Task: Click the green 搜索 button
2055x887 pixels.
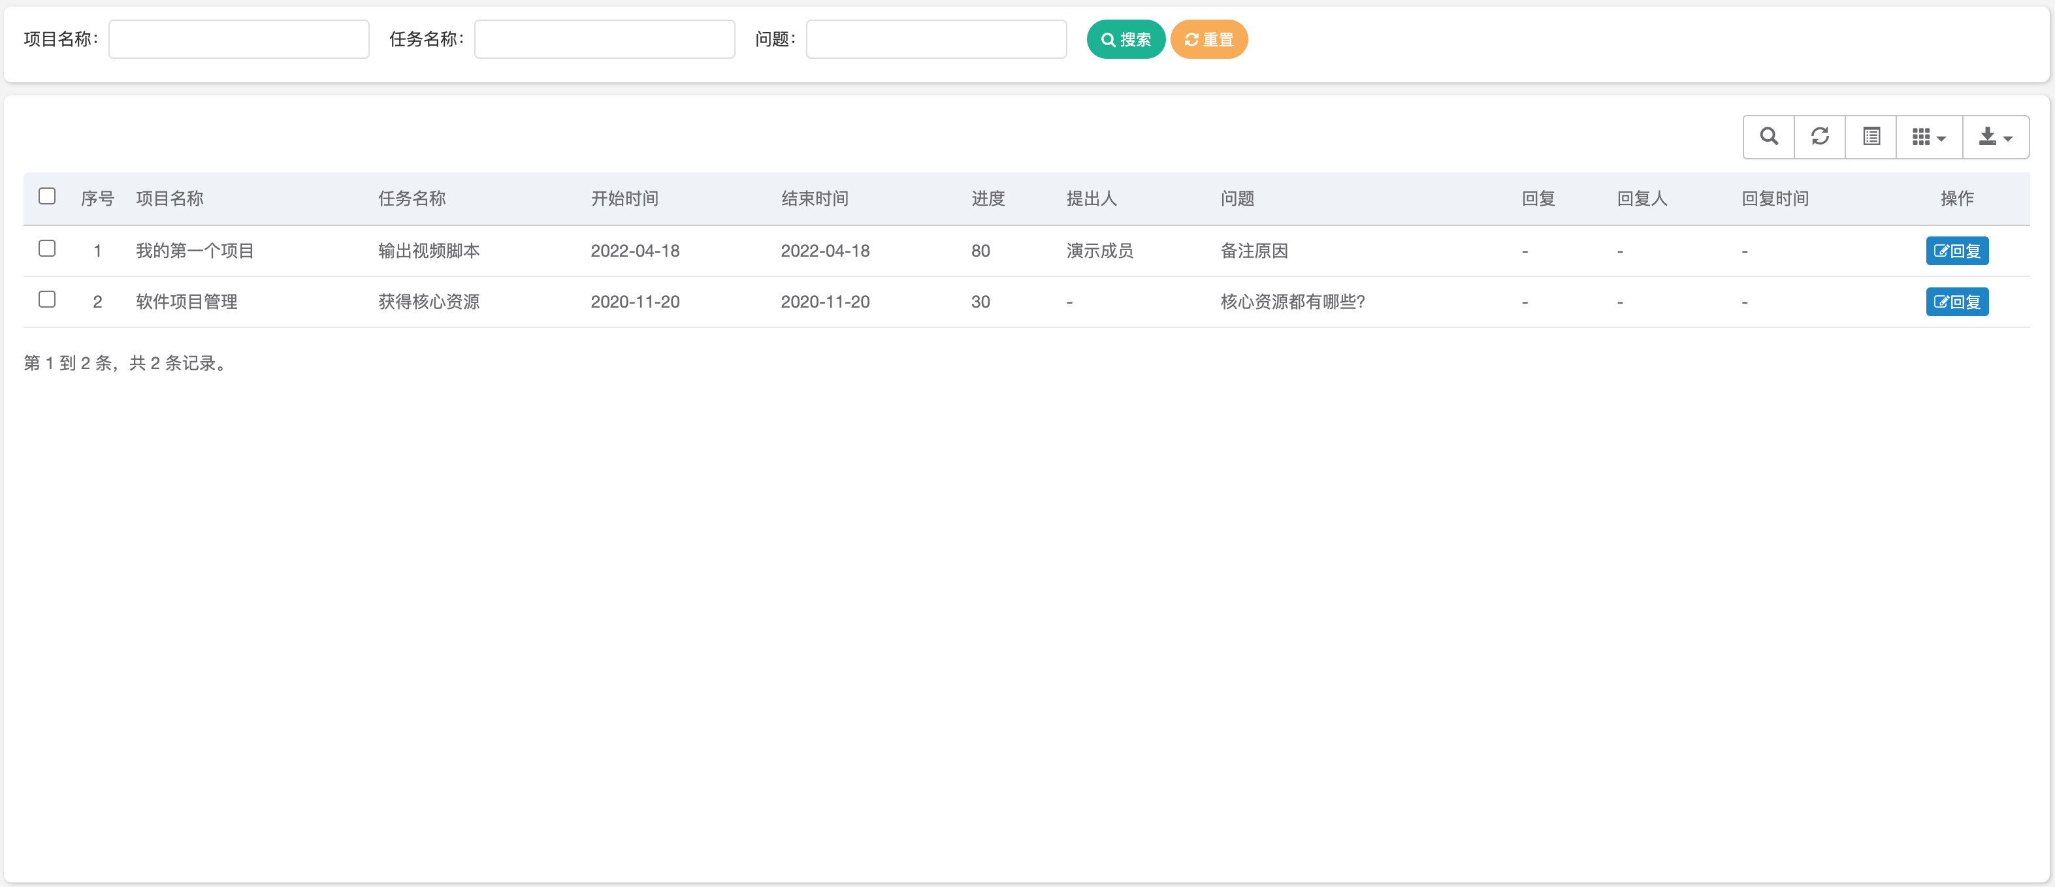Action: (x=1125, y=39)
